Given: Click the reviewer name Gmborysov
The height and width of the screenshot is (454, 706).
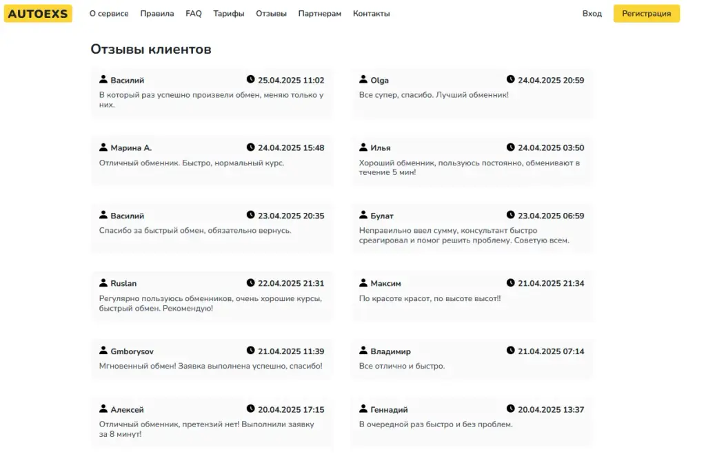Looking at the screenshot, I should [x=132, y=351].
